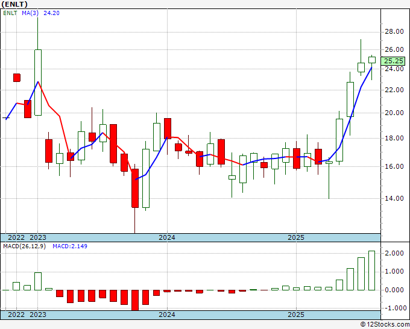Screen dimensions: 410x329
Task: Click the 2022 label on MACD time axis
Action: 16,315
